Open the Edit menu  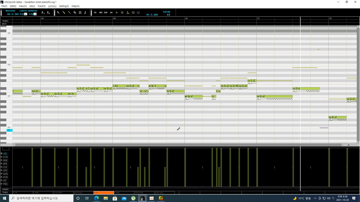(13, 6)
